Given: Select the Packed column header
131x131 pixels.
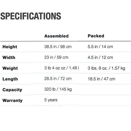Looking at the screenshot, I should (96, 36).
